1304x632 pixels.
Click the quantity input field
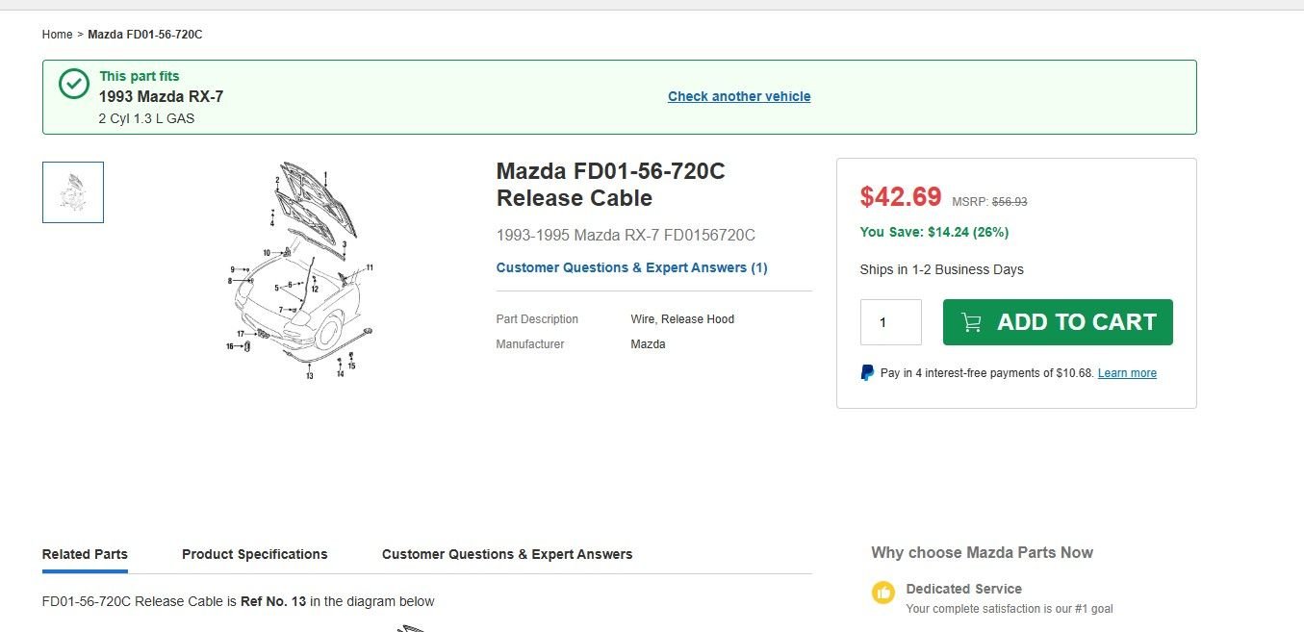pyautogui.click(x=890, y=322)
